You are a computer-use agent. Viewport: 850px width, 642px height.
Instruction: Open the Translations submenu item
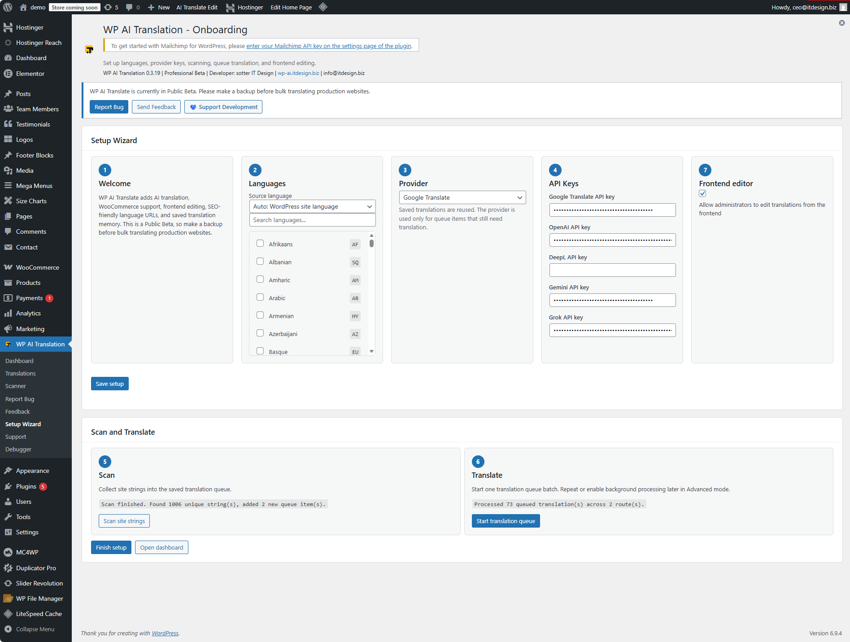21,373
